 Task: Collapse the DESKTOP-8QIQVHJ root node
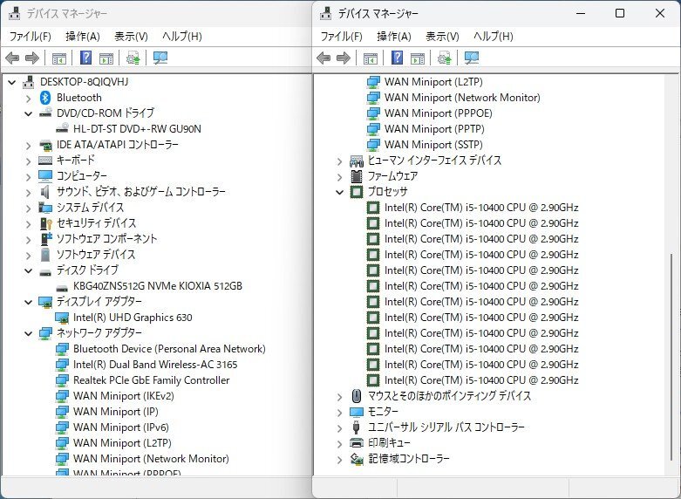(x=11, y=82)
